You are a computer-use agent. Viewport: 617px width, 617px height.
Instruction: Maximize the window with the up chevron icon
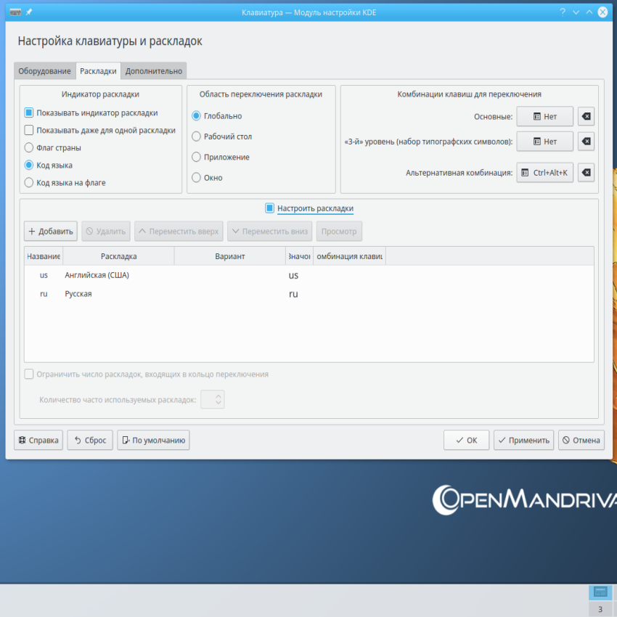point(589,12)
